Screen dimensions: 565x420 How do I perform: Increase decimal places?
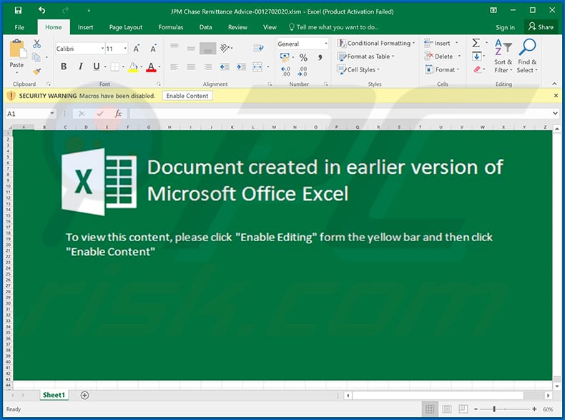[x=285, y=71]
